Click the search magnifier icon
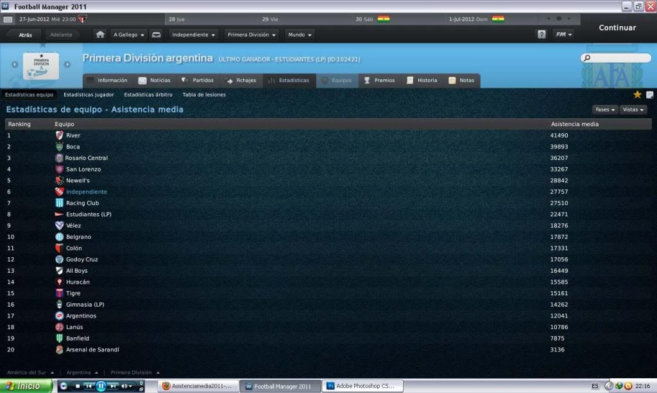 point(587,58)
